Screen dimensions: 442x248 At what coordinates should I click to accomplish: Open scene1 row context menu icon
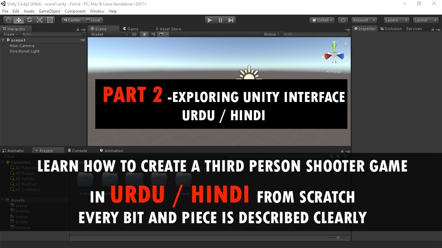click(83, 40)
